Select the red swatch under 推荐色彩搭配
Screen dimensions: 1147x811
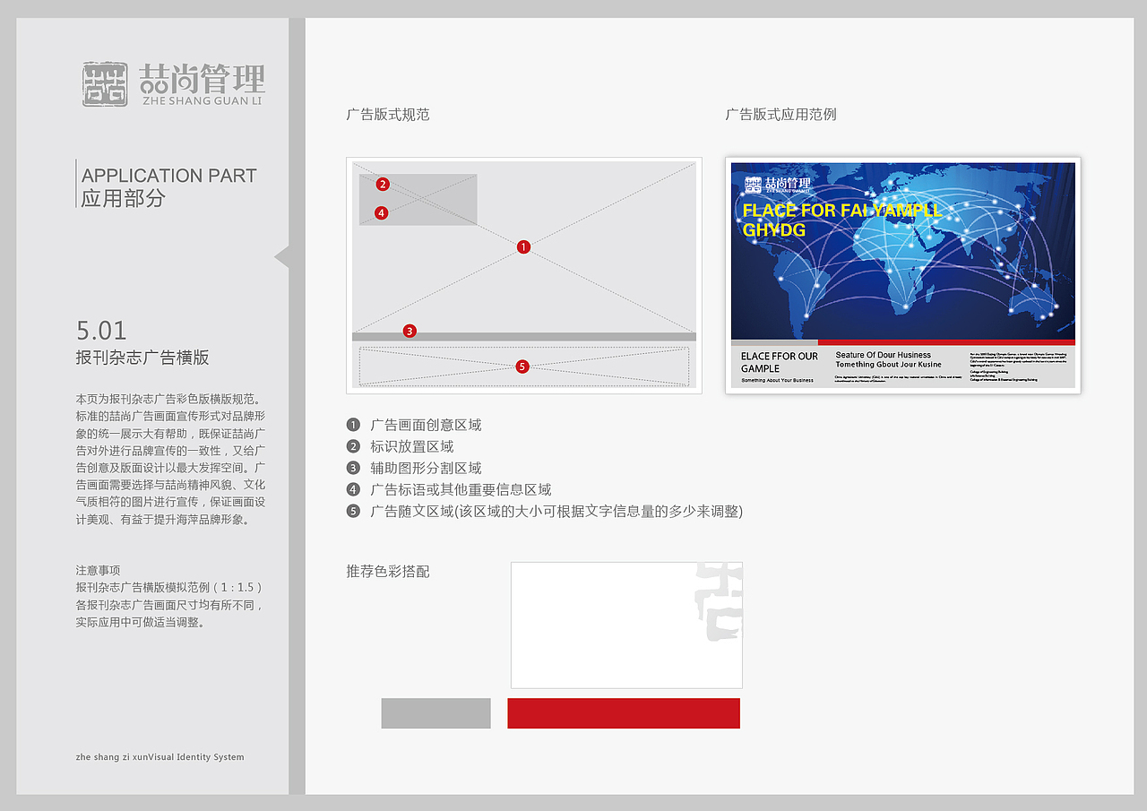point(624,713)
